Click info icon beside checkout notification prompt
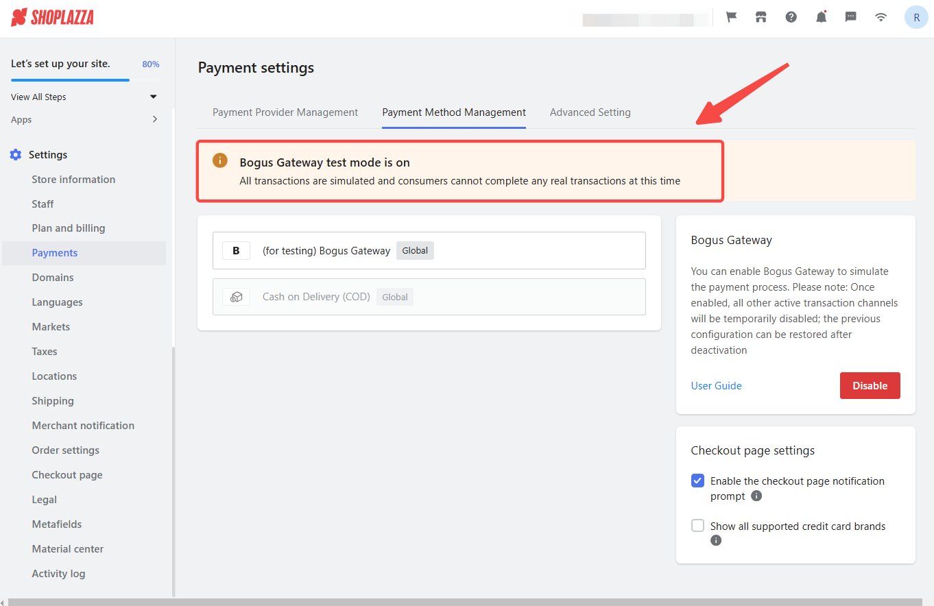The width and height of the screenshot is (934, 606). (x=756, y=496)
